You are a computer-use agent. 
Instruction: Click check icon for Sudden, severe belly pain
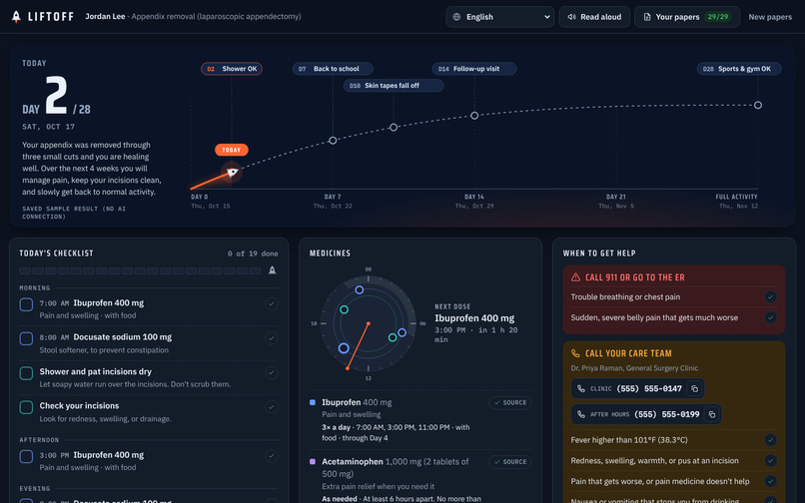[x=770, y=317]
